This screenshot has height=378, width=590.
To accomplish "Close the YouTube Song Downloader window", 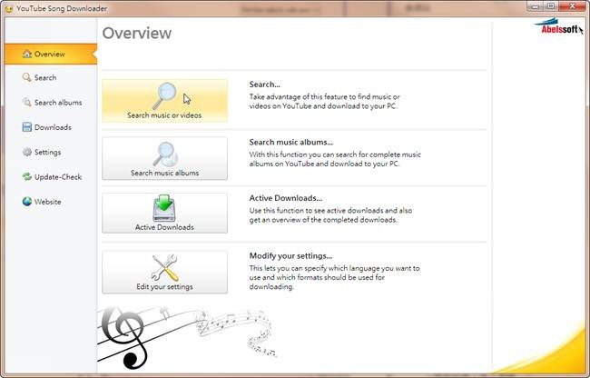I will tap(573, 6).
